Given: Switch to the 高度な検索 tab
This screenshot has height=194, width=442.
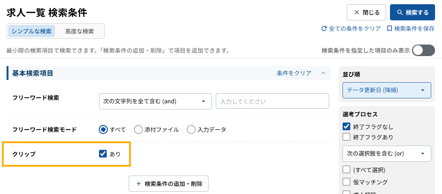Looking at the screenshot, I should 79,31.
